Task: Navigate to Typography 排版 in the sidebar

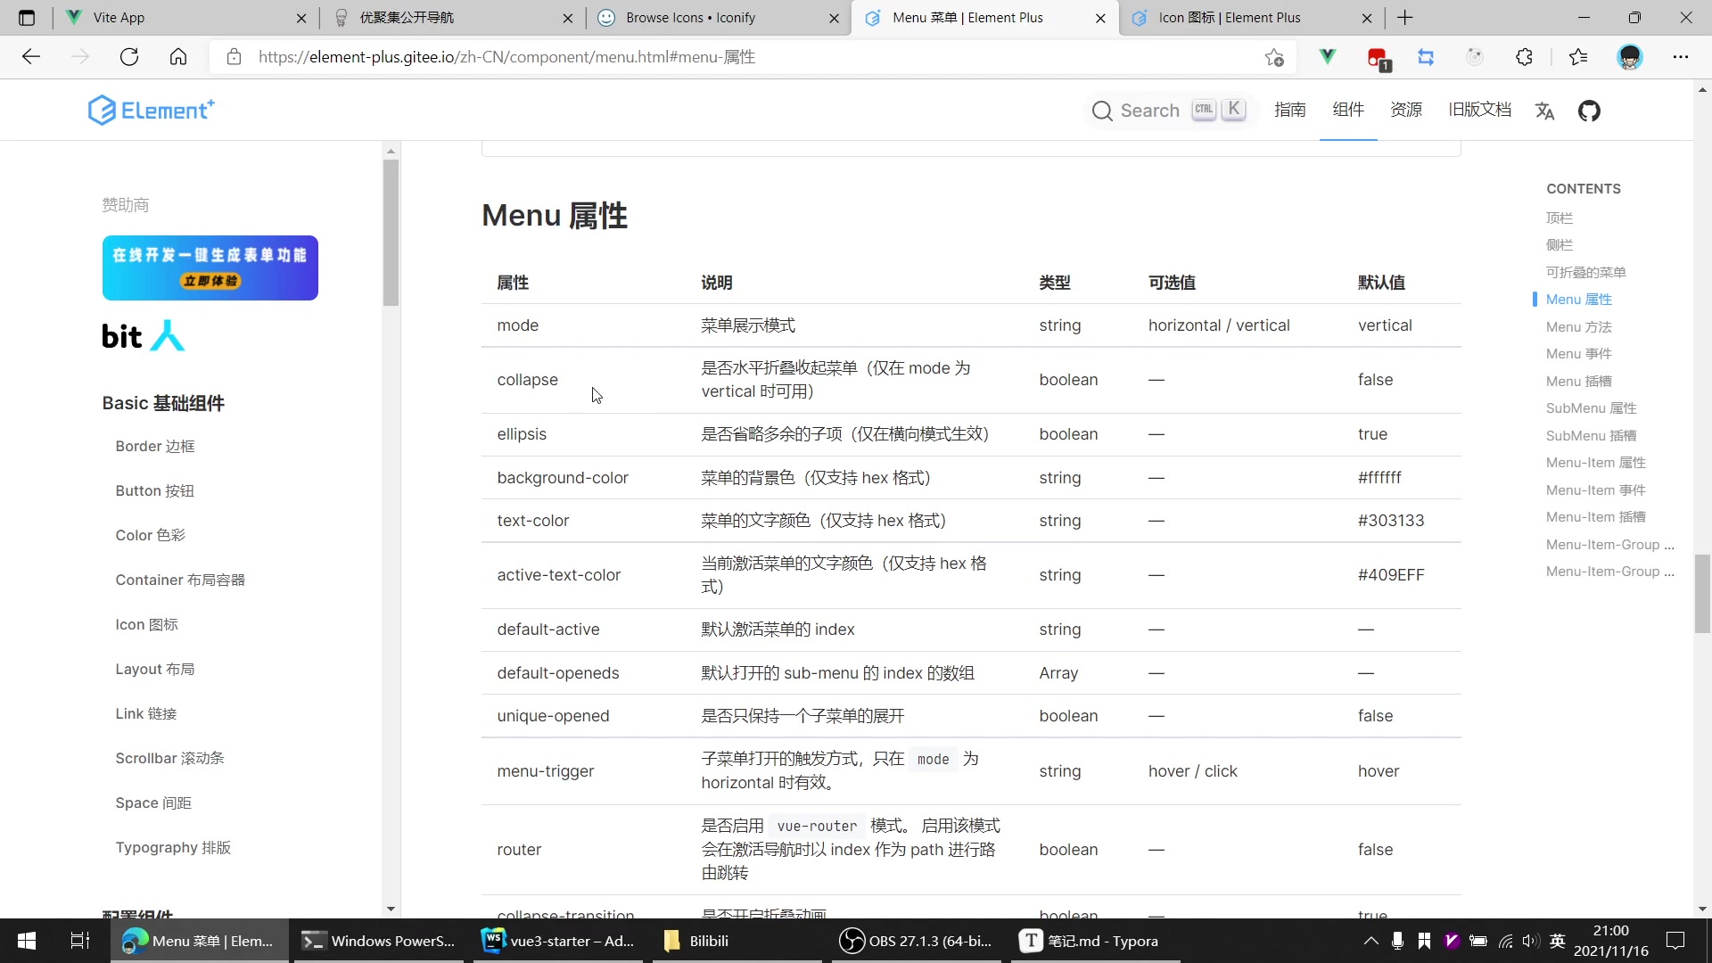Action: [x=173, y=848]
